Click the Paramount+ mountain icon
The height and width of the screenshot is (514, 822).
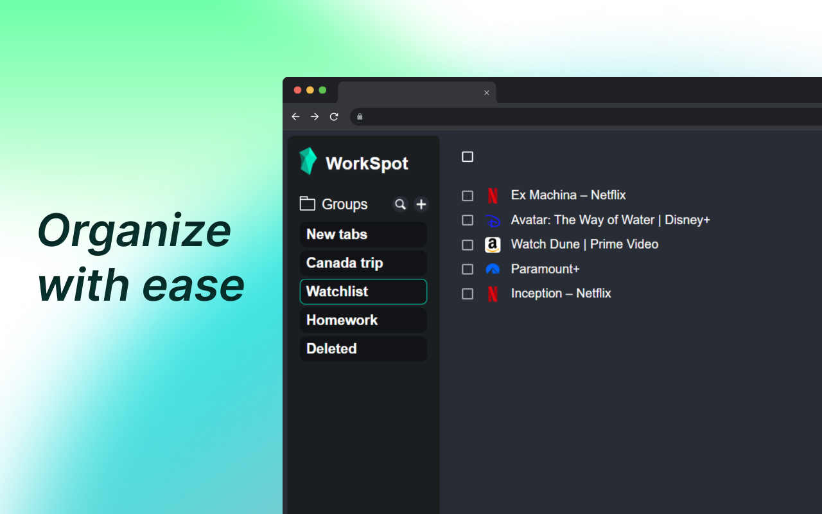coord(493,269)
